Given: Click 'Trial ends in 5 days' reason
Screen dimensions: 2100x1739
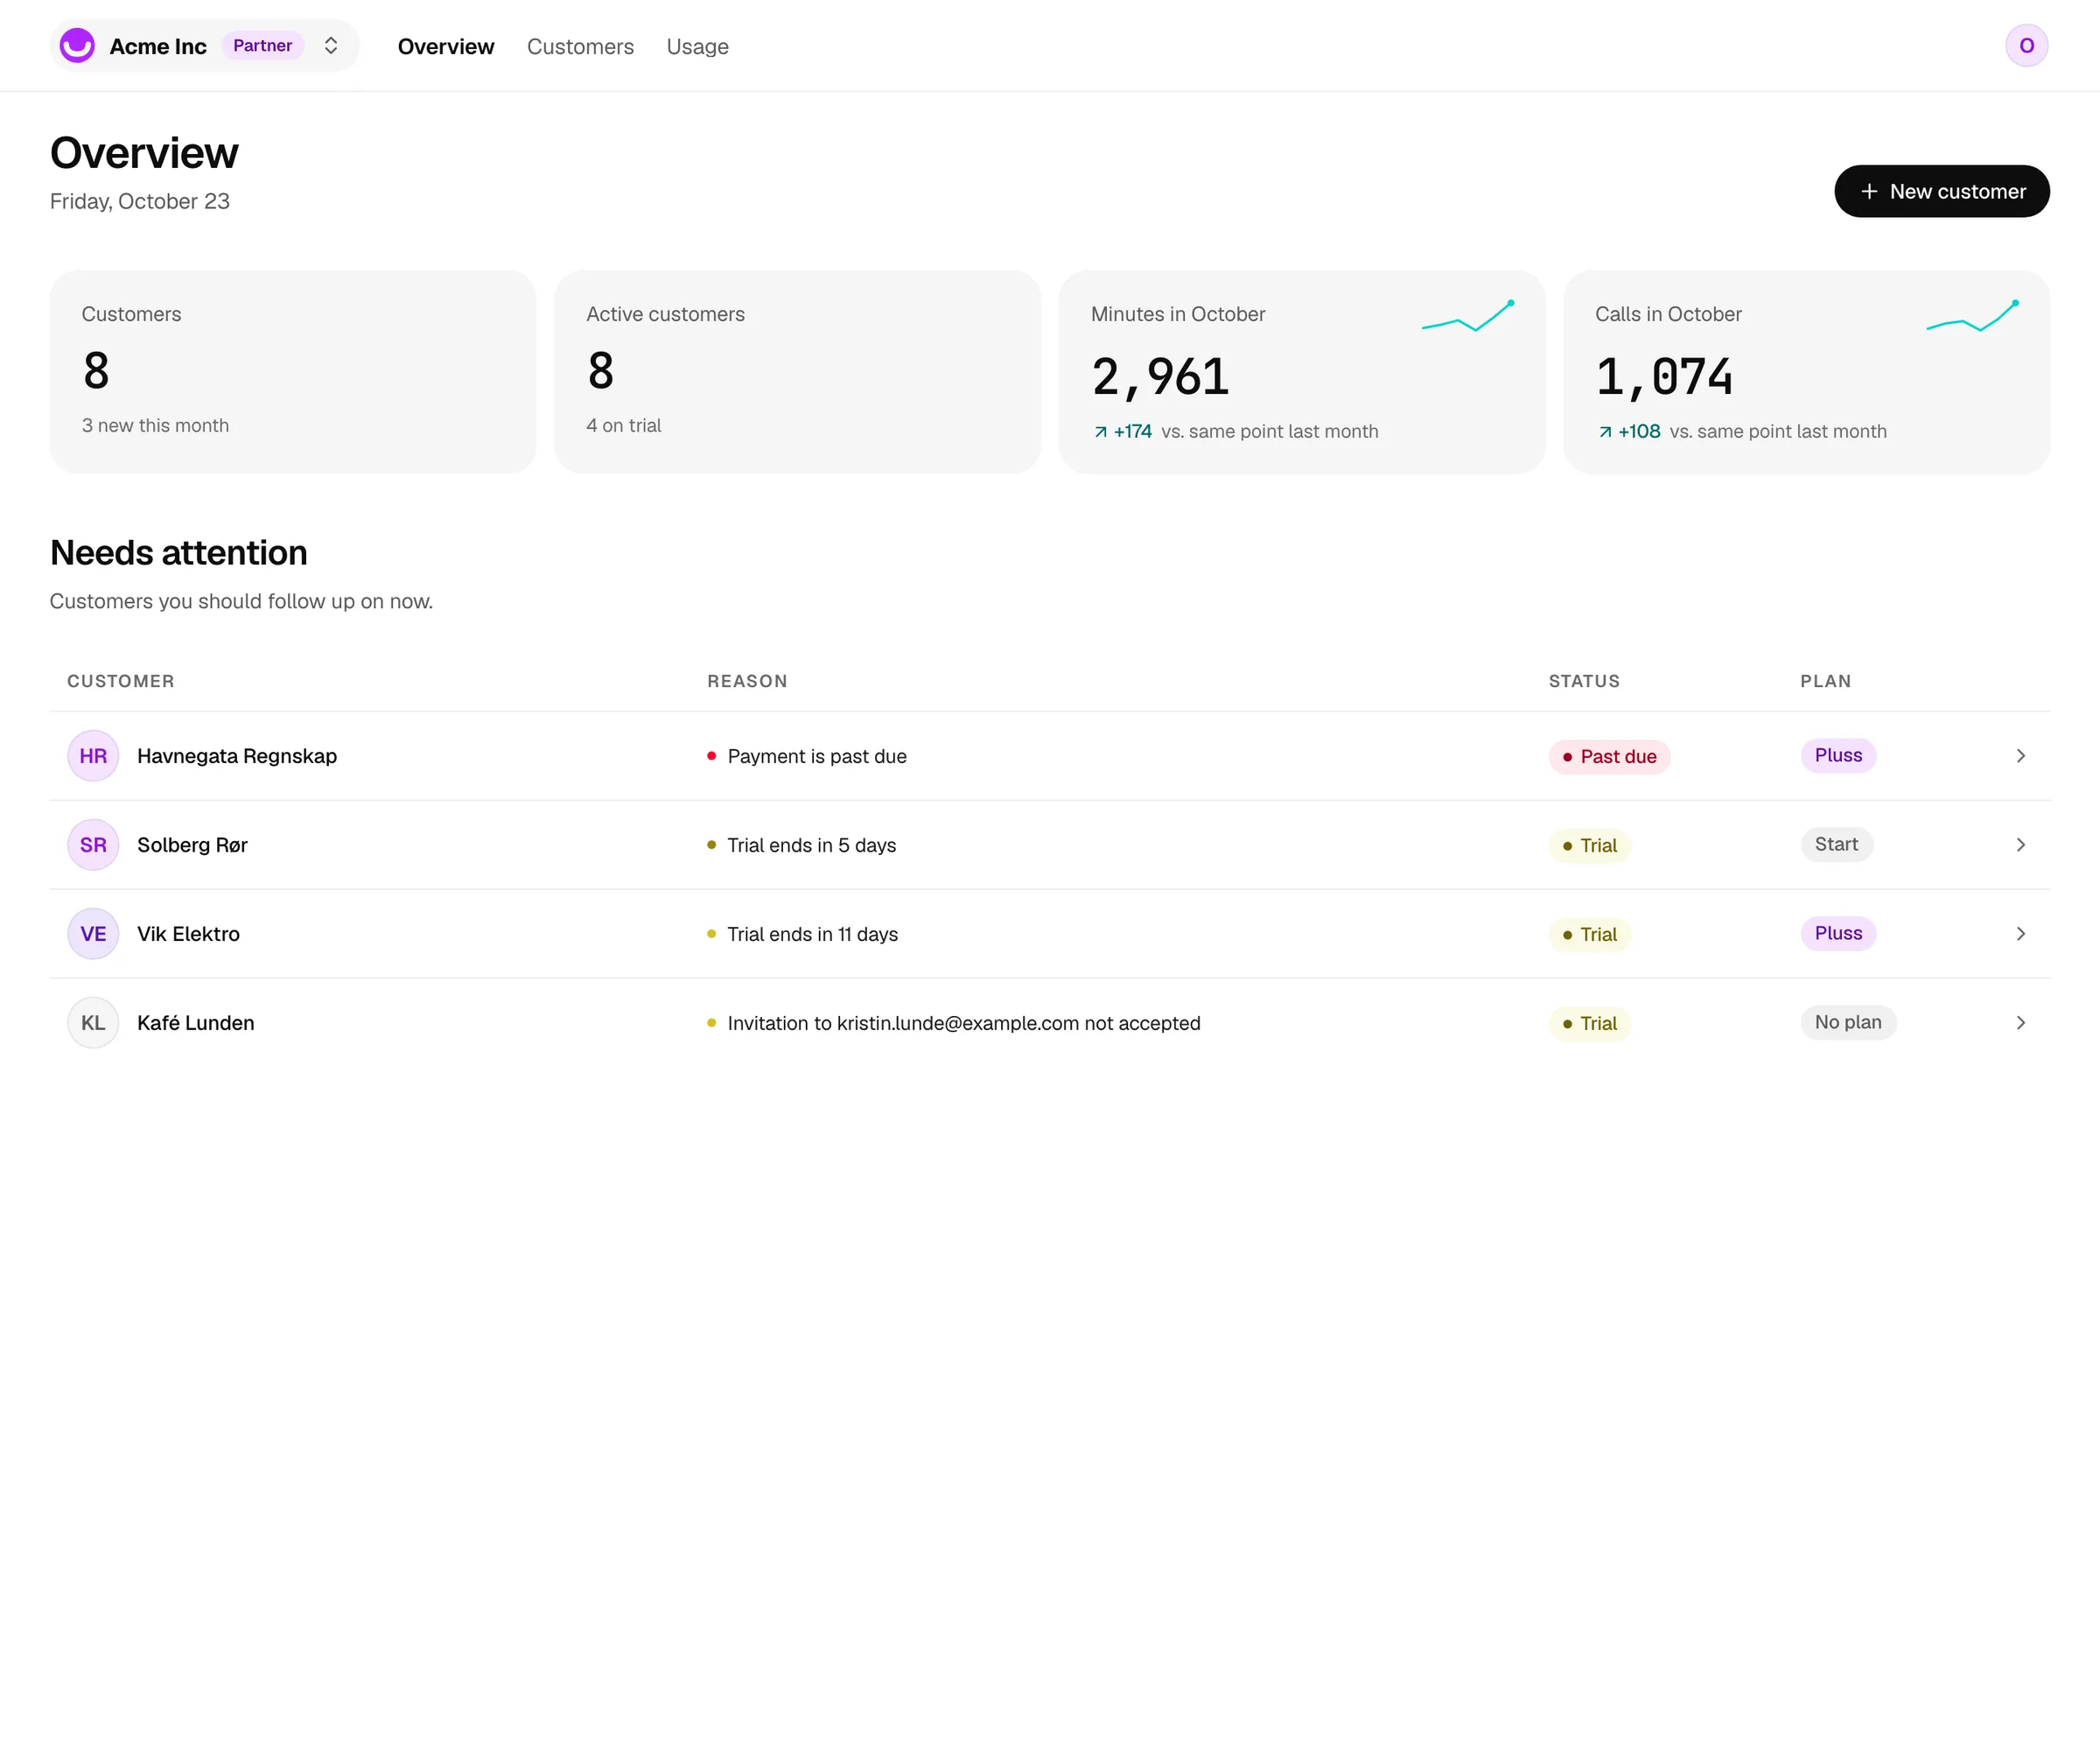Looking at the screenshot, I should pos(812,846).
